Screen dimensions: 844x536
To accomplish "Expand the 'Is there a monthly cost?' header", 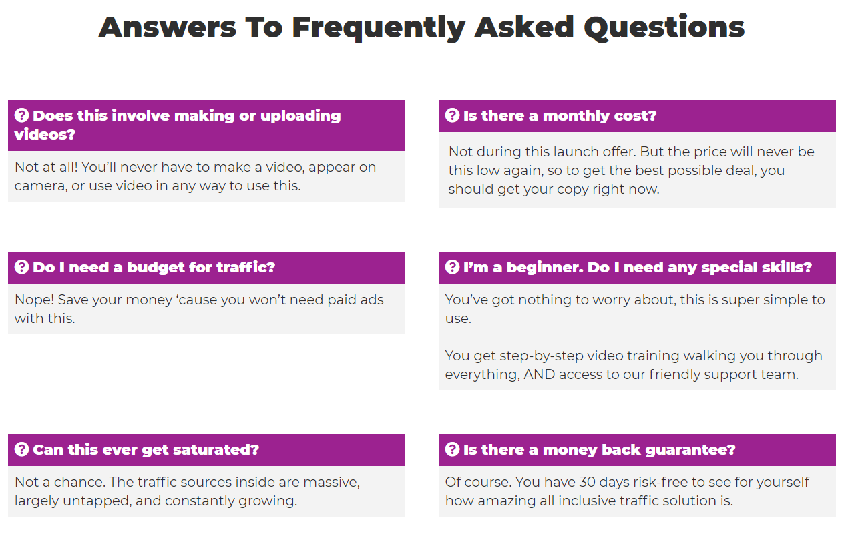I will coord(637,116).
